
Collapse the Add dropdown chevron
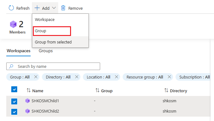pyautogui.click(x=54, y=8)
